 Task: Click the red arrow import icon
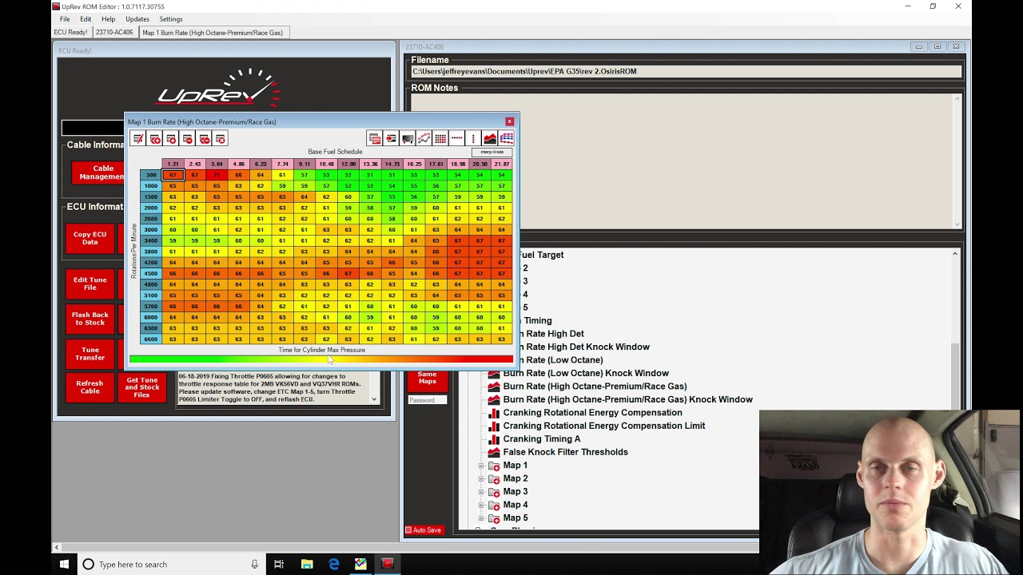pyautogui.click(x=391, y=139)
